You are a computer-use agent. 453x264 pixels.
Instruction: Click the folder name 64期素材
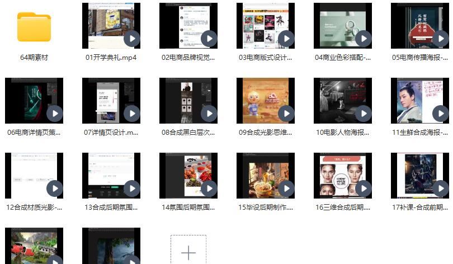pyautogui.click(x=34, y=58)
